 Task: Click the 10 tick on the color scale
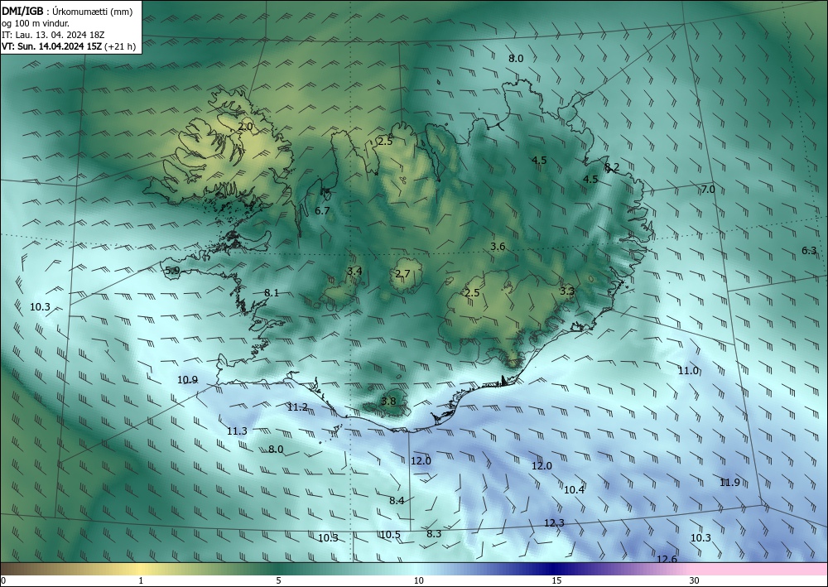point(418,580)
